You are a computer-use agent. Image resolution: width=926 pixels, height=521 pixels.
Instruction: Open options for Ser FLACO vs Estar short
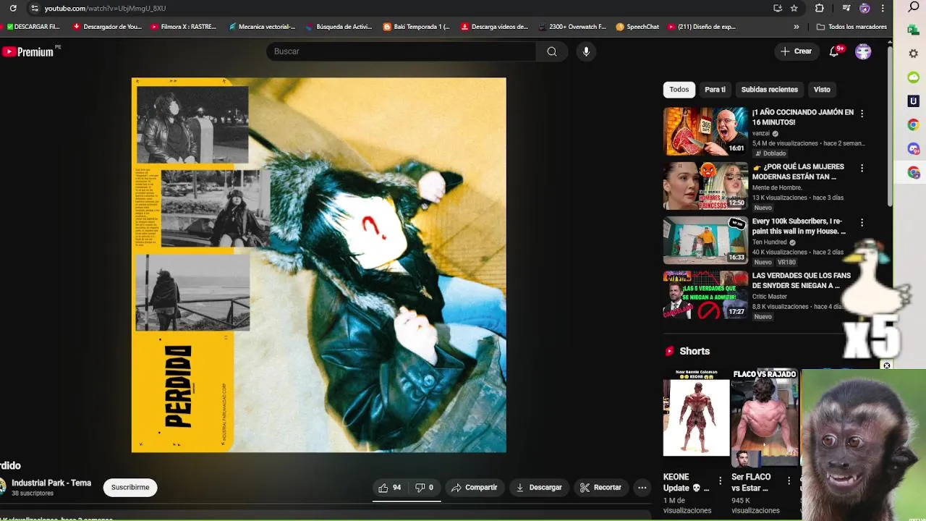click(x=789, y=481)
